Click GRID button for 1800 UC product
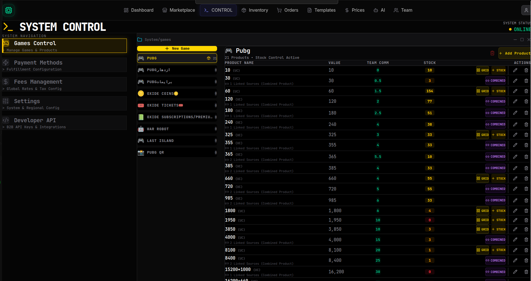Screen dimensions: 531x281 [482, 211]
